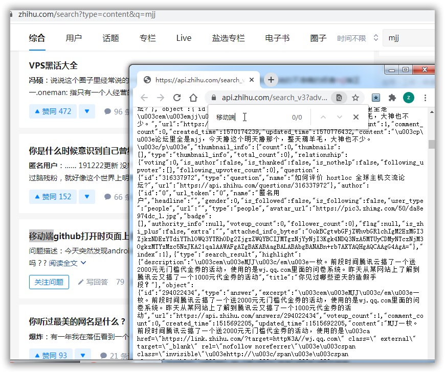445x373 pixels.
Task: Click 写回答 to write an answer
Action: click(93, 282)
